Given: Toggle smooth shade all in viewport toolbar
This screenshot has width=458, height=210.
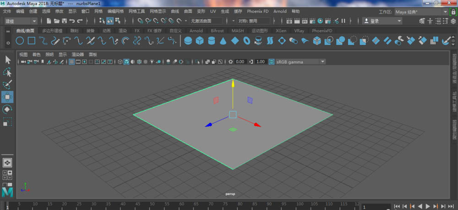Looking at the screenshot, I should pos(126,61).
